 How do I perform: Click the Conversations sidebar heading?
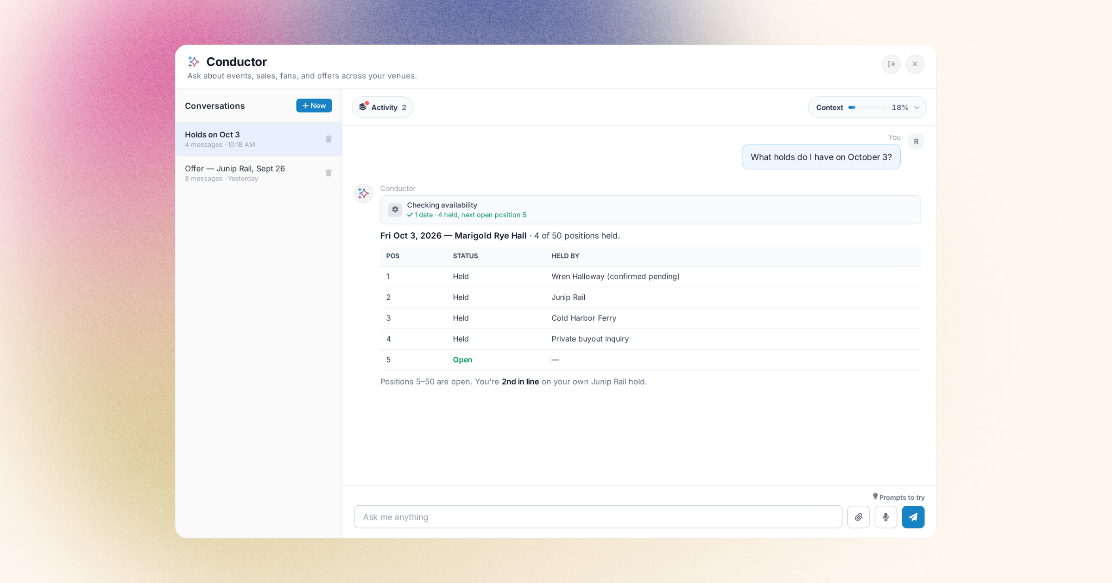[215, 106]
